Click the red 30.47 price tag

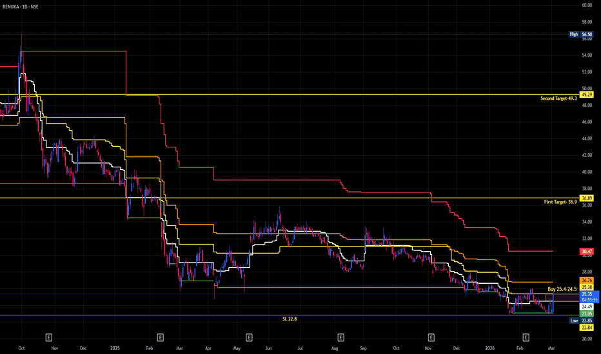pyautogui.click(x=587, y=252)
